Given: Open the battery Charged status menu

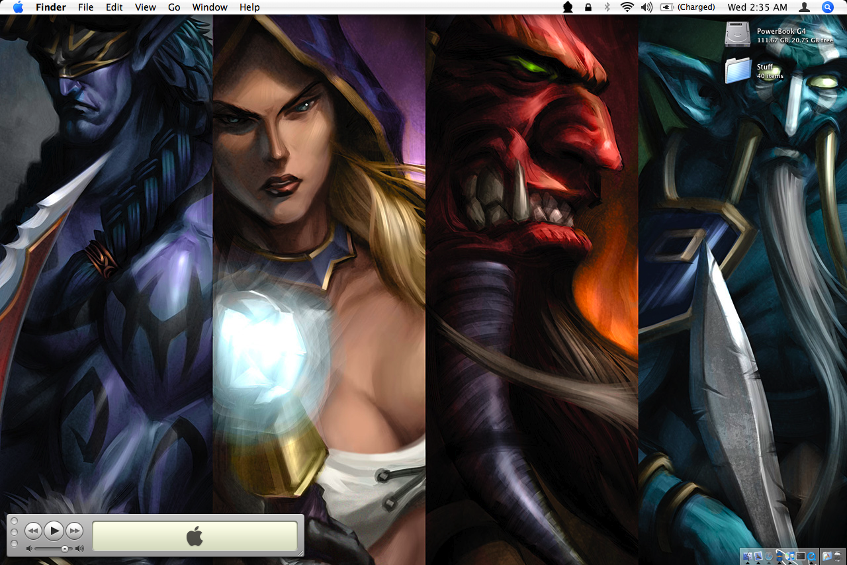Looking at the screenshot, I should pyautogui.click(x=688, y=7).
